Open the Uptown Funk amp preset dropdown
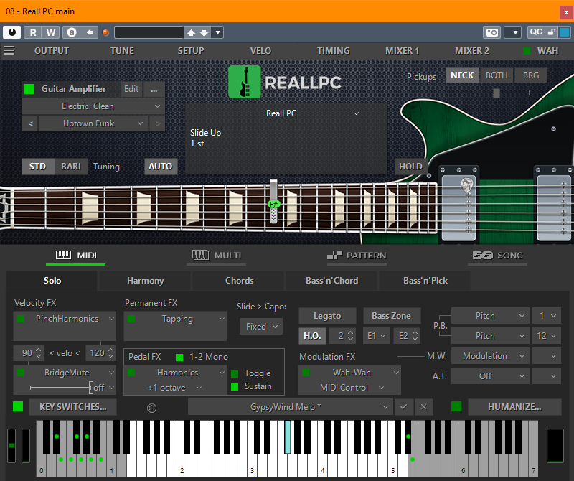Viewport: 574px width, 481px height. [93, 123]
